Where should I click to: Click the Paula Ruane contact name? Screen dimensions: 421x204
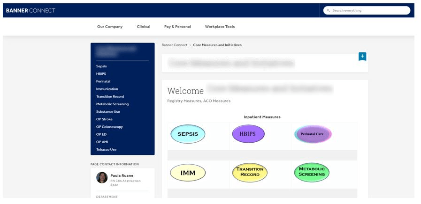pyautogui.click(x=122, y=175)
